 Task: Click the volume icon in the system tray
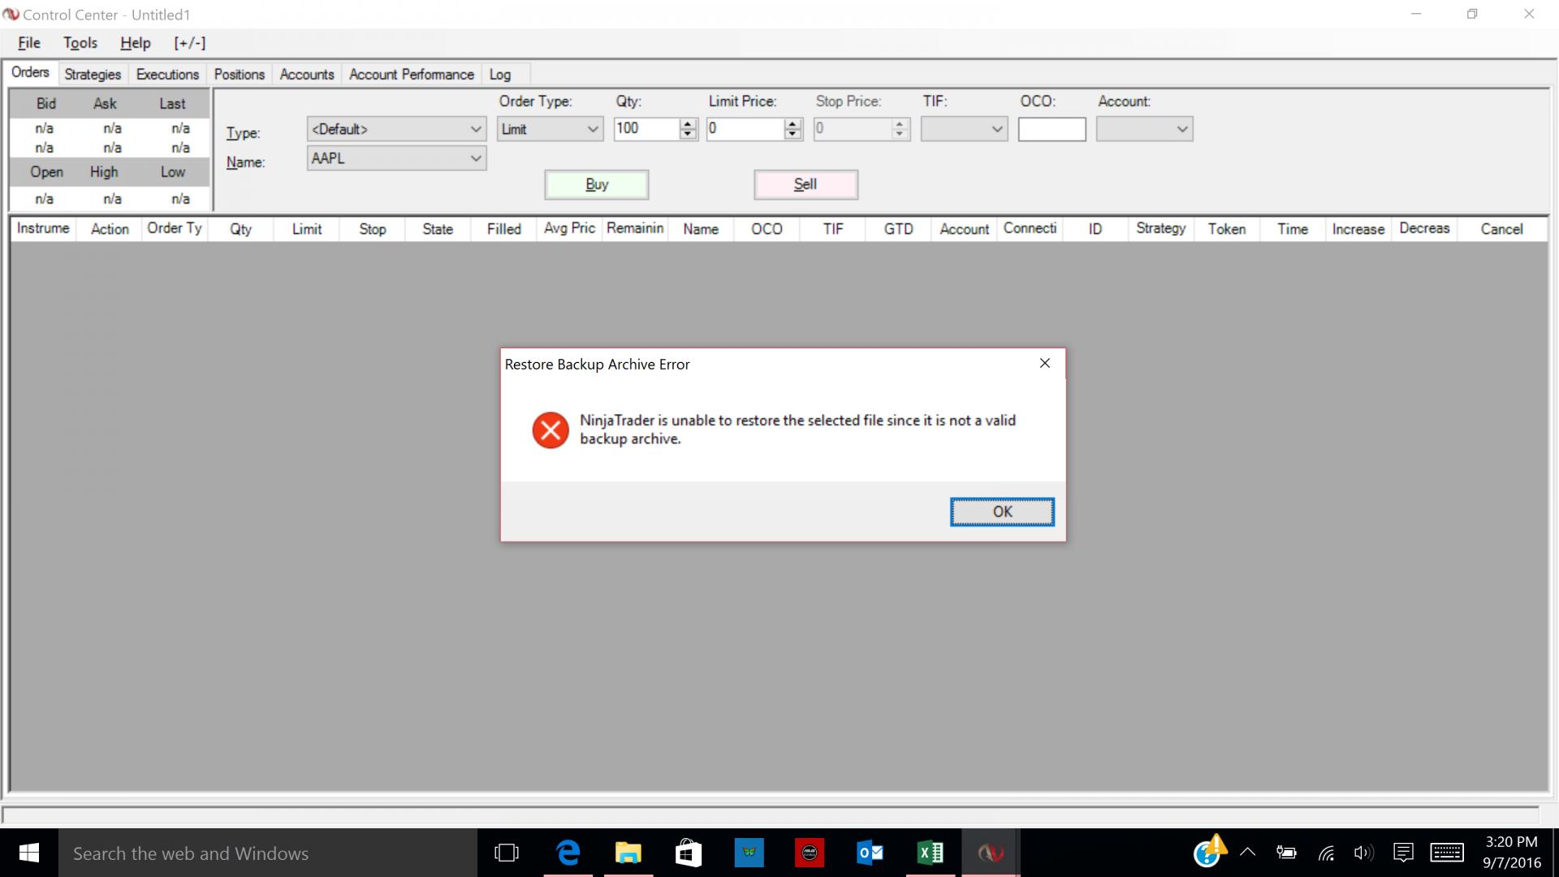[1363, 853]
